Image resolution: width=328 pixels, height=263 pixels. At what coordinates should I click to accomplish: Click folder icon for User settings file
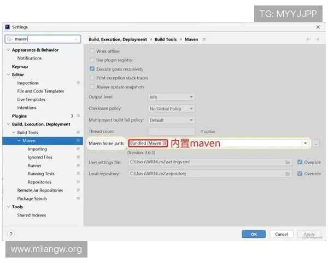click(x=288, y=162)
